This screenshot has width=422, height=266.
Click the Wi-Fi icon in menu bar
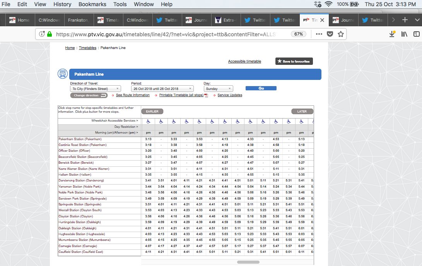click(328, 4)
